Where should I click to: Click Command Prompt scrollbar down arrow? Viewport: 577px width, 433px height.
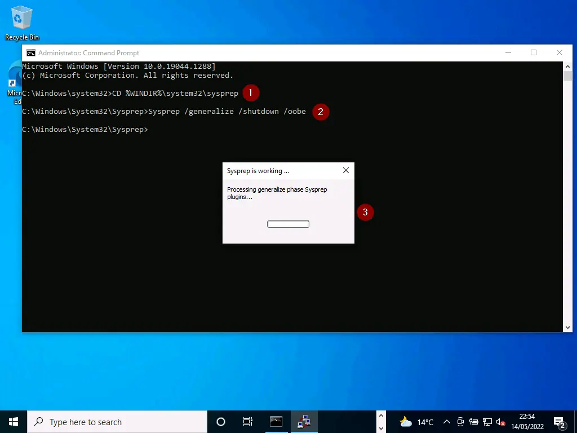click(x=567, y=328)
